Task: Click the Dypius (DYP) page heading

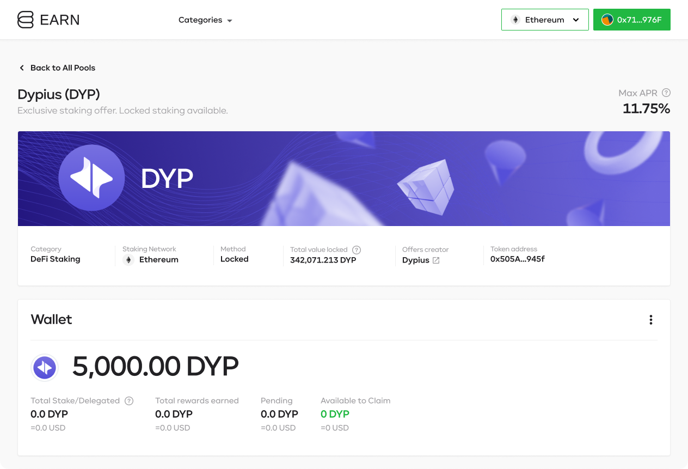Action: 59,94
